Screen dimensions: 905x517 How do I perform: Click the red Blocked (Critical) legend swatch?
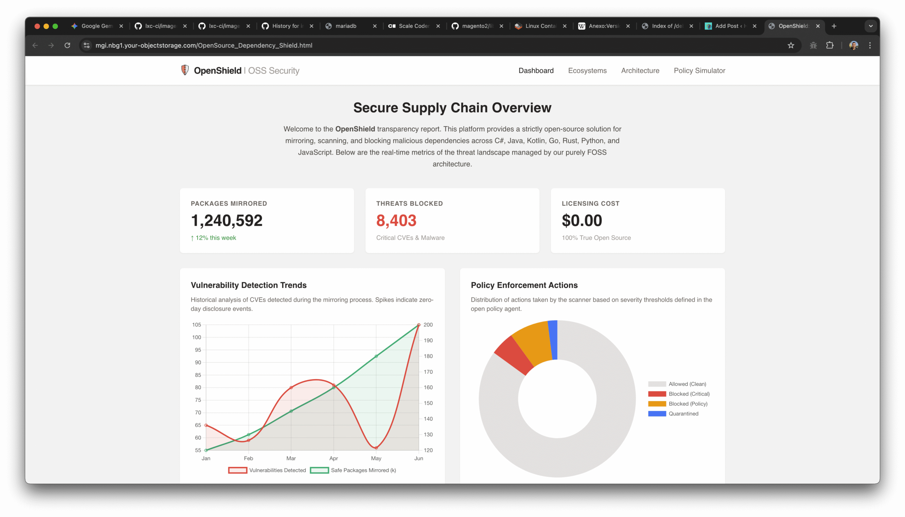(x=657, y=394)
